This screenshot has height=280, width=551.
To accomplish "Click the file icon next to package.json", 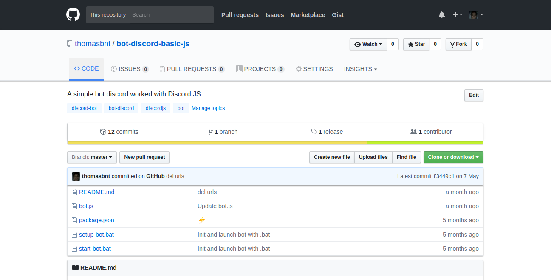I will click(74, 220).
